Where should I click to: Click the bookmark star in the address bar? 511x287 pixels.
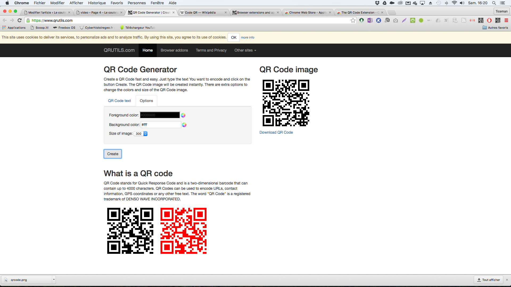point(353,20)
